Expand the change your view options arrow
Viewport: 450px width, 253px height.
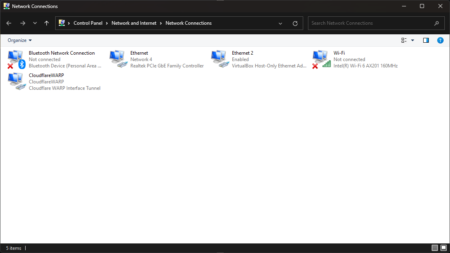412,40
